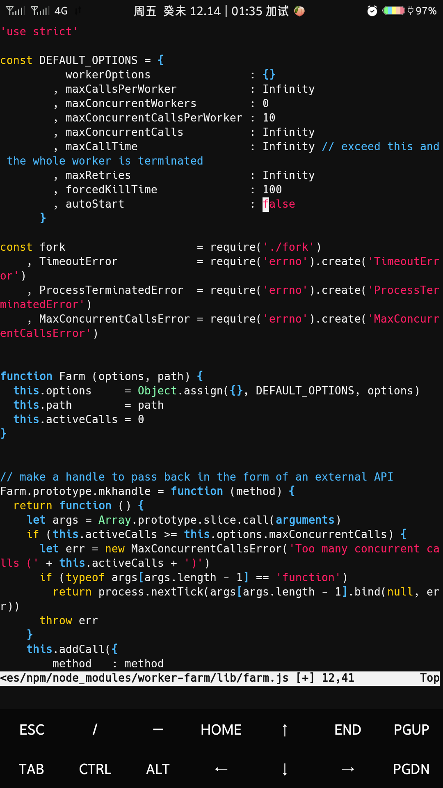Place cursor on 'use strict' line
Image resolution: width=443 pixels, height=788 pixels.
(x=39, y=32)
